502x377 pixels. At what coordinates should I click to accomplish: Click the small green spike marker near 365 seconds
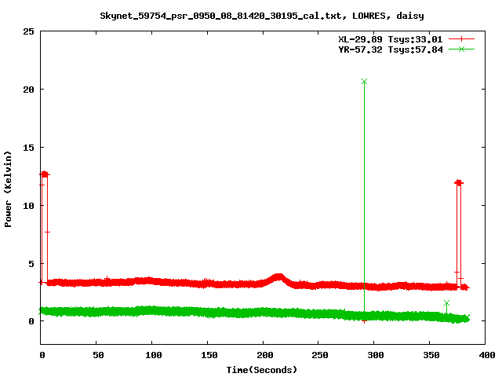tap(446, 302)
